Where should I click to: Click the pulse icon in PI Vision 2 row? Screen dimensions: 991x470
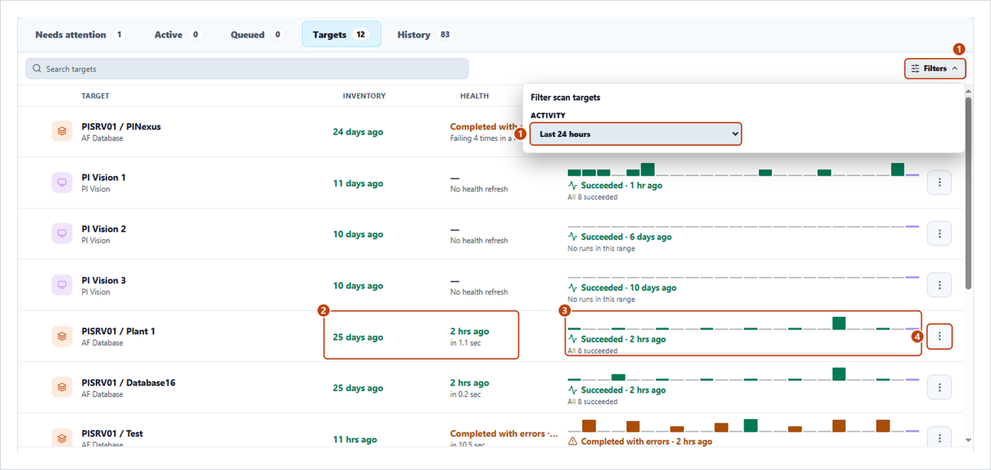573,237
